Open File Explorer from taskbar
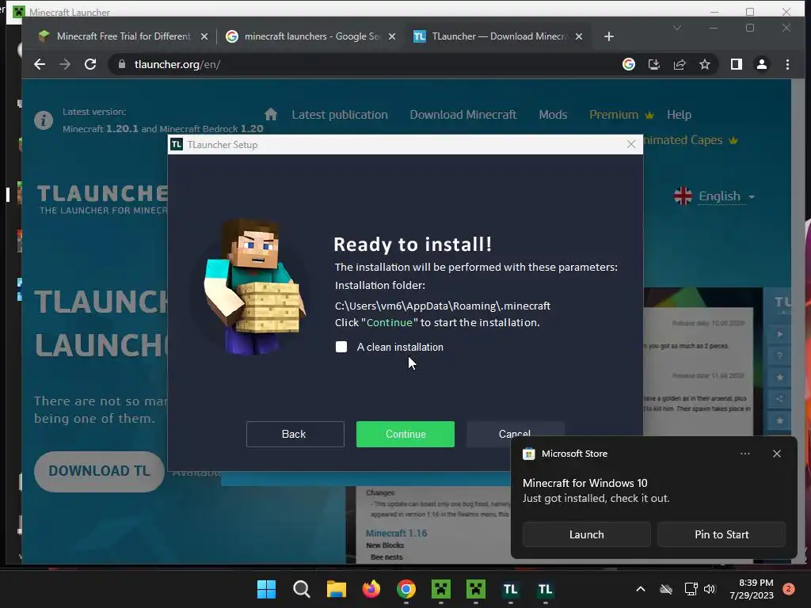 [x=336, y=589]
